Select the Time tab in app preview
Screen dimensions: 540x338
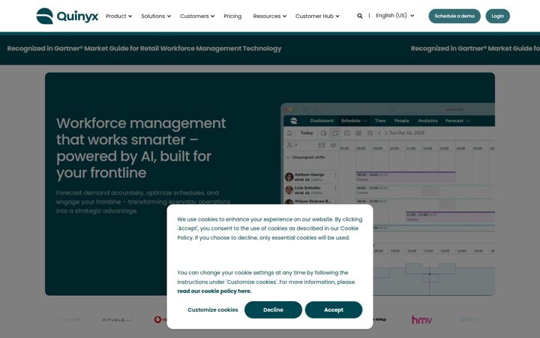point(380,121)
